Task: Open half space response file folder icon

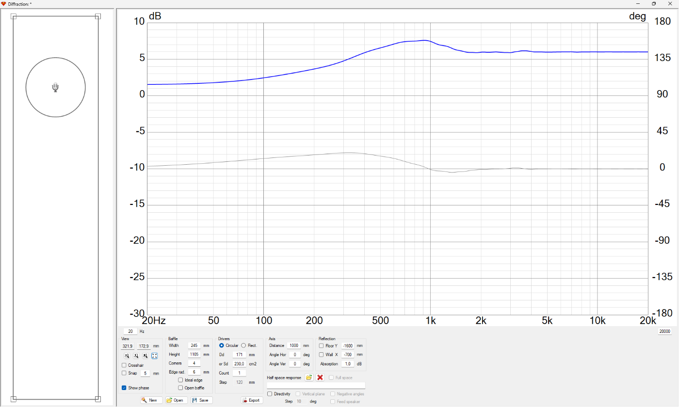Action: (309, 377)
